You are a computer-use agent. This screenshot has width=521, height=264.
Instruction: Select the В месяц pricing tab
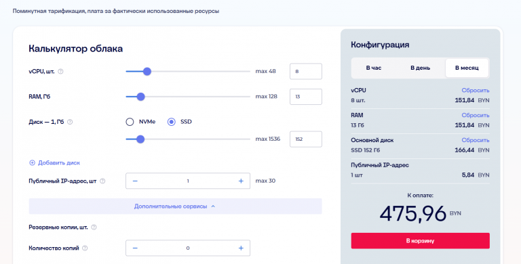pos(467,68)
